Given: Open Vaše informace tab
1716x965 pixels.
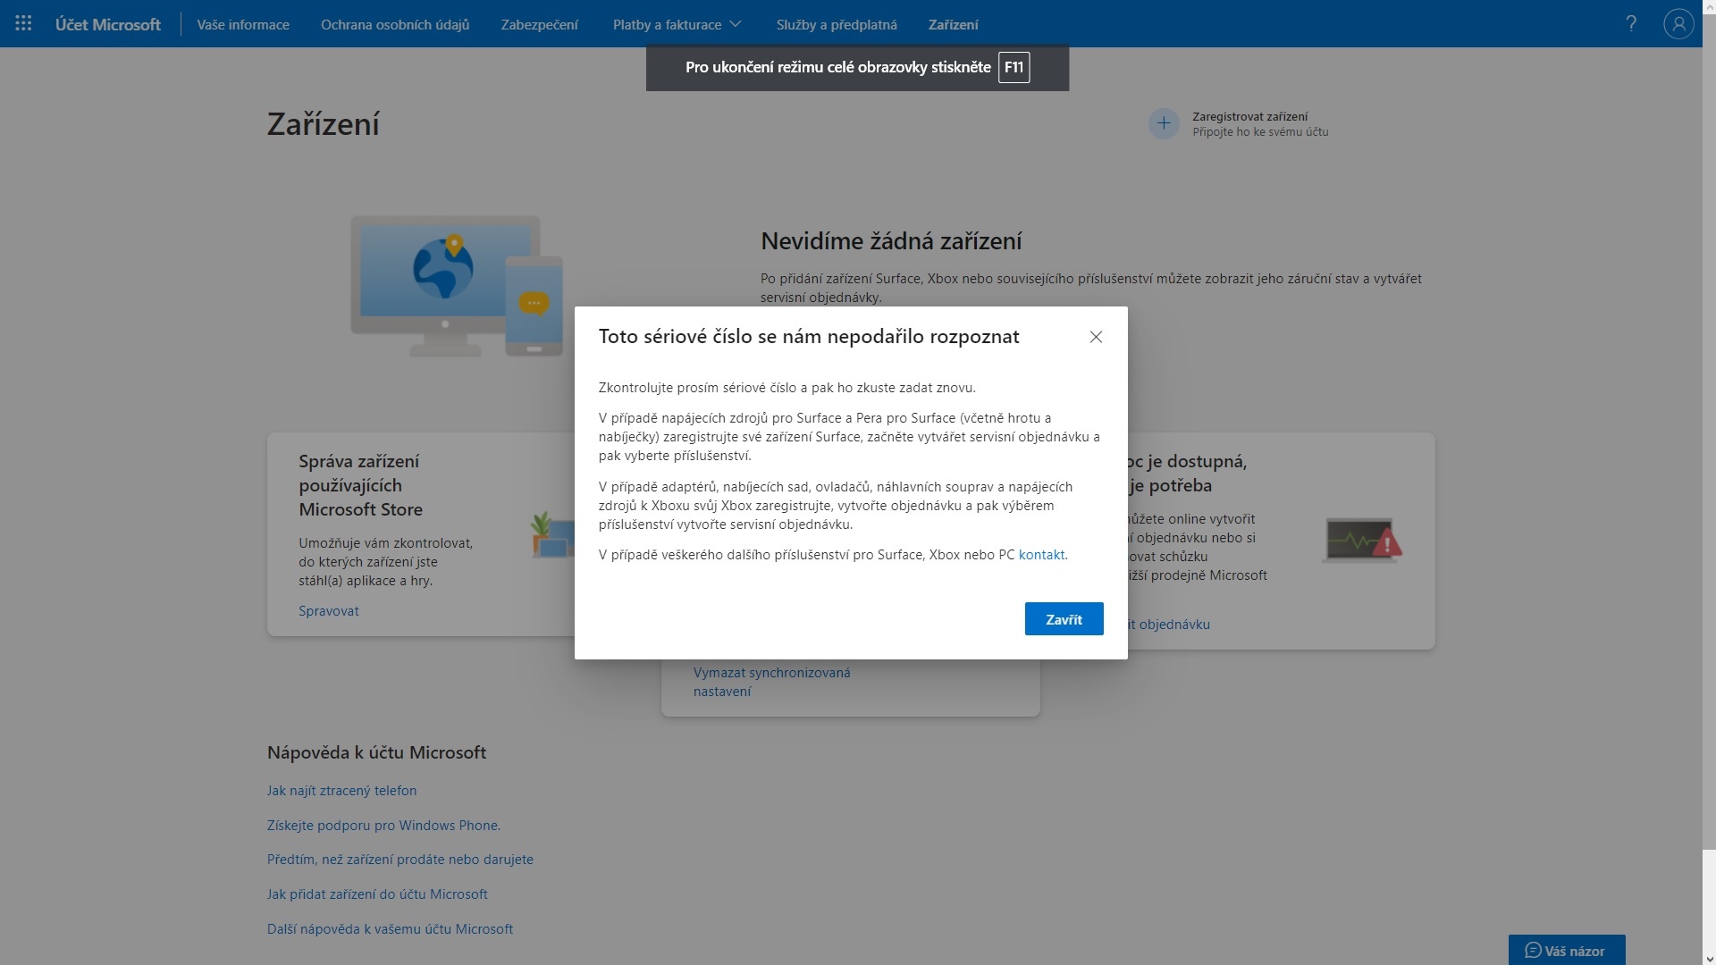Looking at the screenshot, I should point(243,24).
